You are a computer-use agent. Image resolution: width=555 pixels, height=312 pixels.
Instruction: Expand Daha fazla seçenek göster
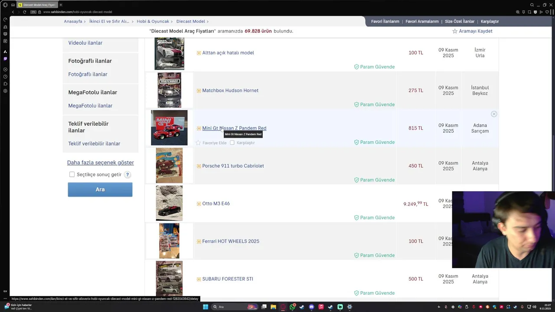101,162
